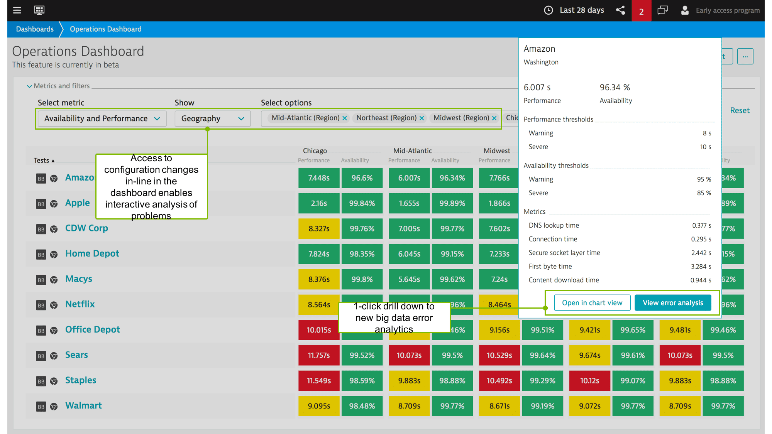Click the 8.564s Chicago cell for Netflix
The width and height of the screenshot is (772, 434).
319,305
